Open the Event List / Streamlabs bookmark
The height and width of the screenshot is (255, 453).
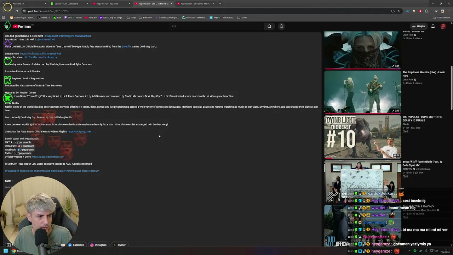click(x=194, y=18)
